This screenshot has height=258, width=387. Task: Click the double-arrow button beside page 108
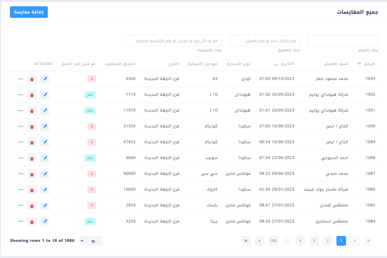246,241
